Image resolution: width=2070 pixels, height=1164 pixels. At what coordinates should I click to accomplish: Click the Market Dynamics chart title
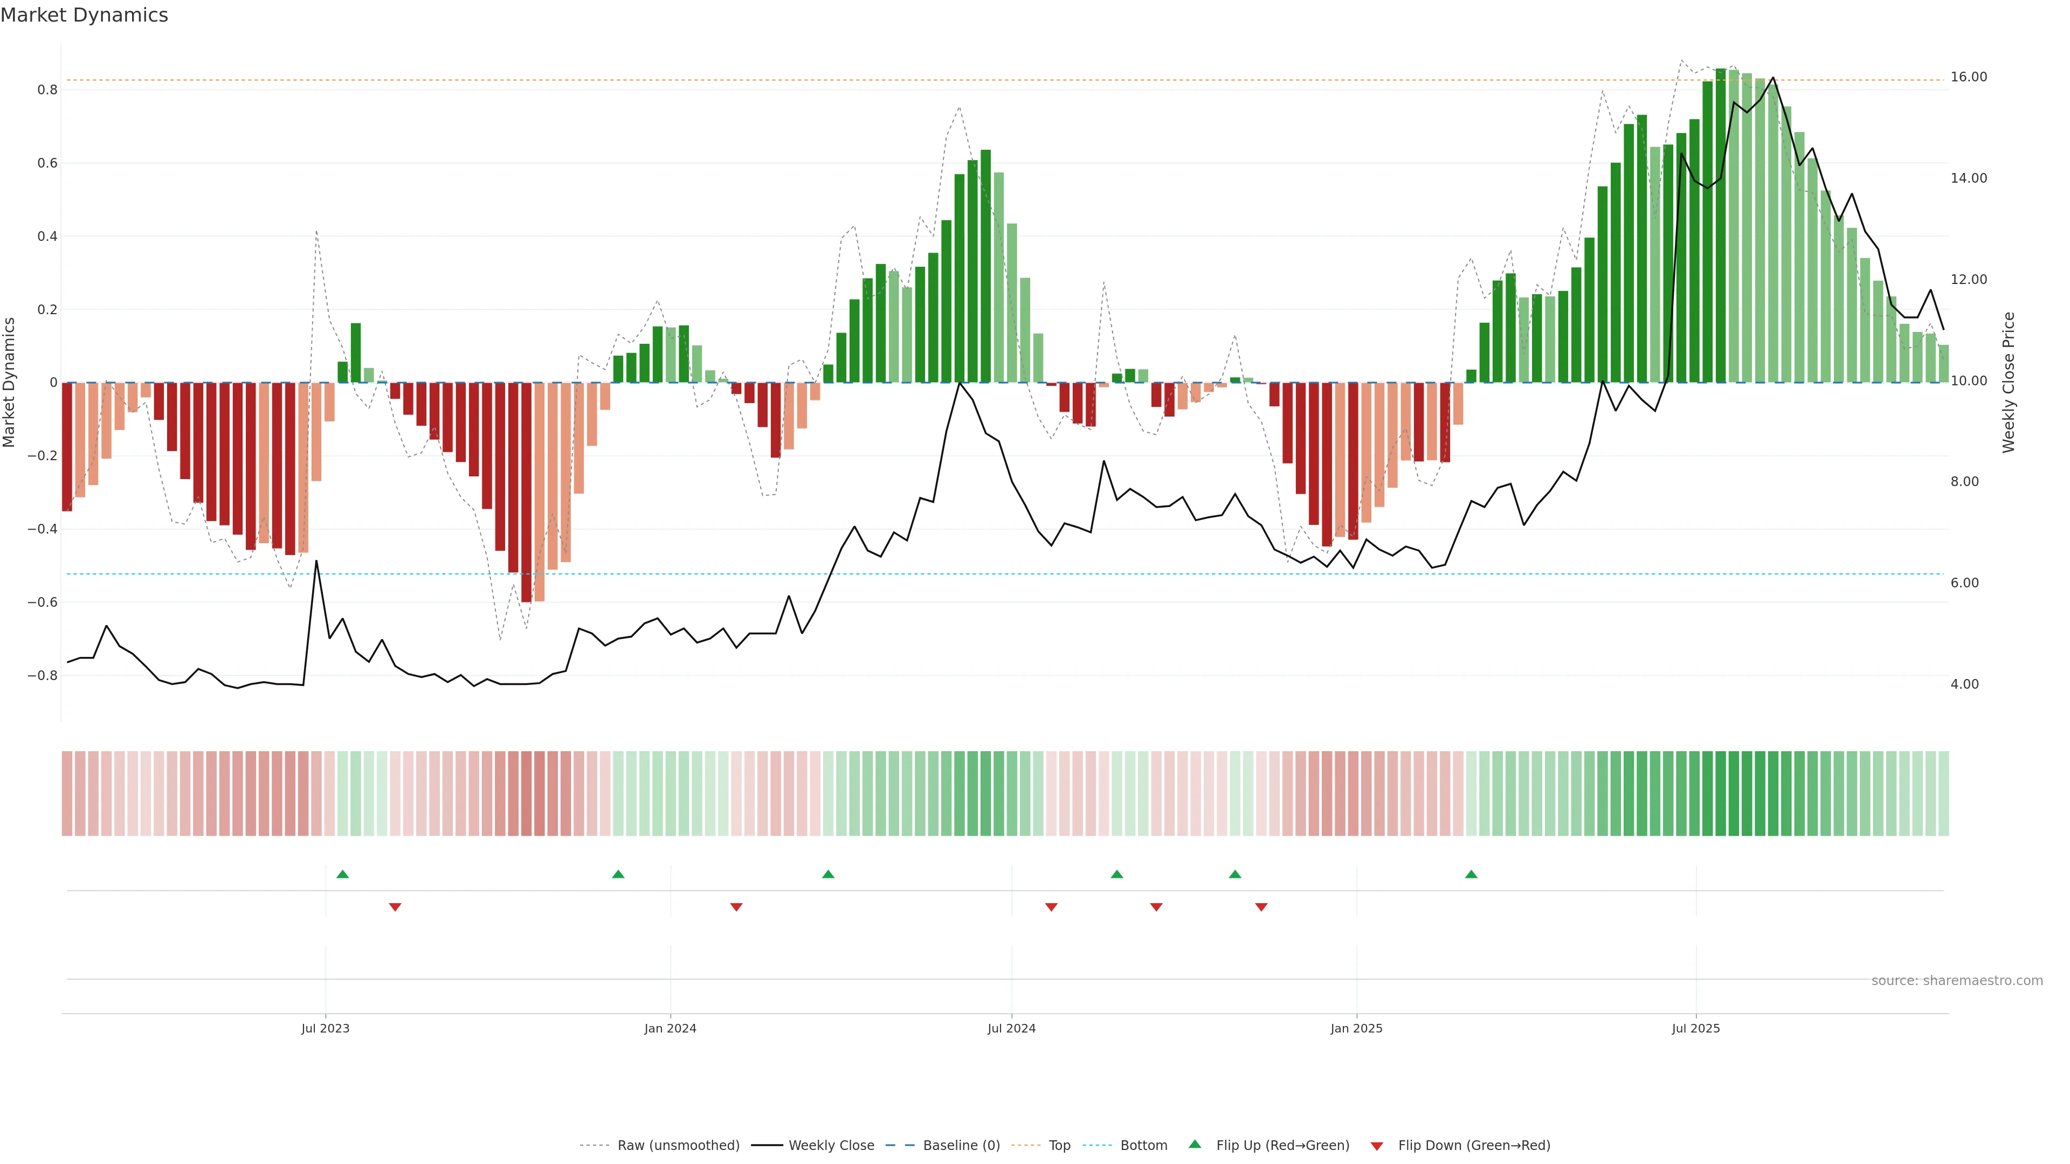point(85,15)
